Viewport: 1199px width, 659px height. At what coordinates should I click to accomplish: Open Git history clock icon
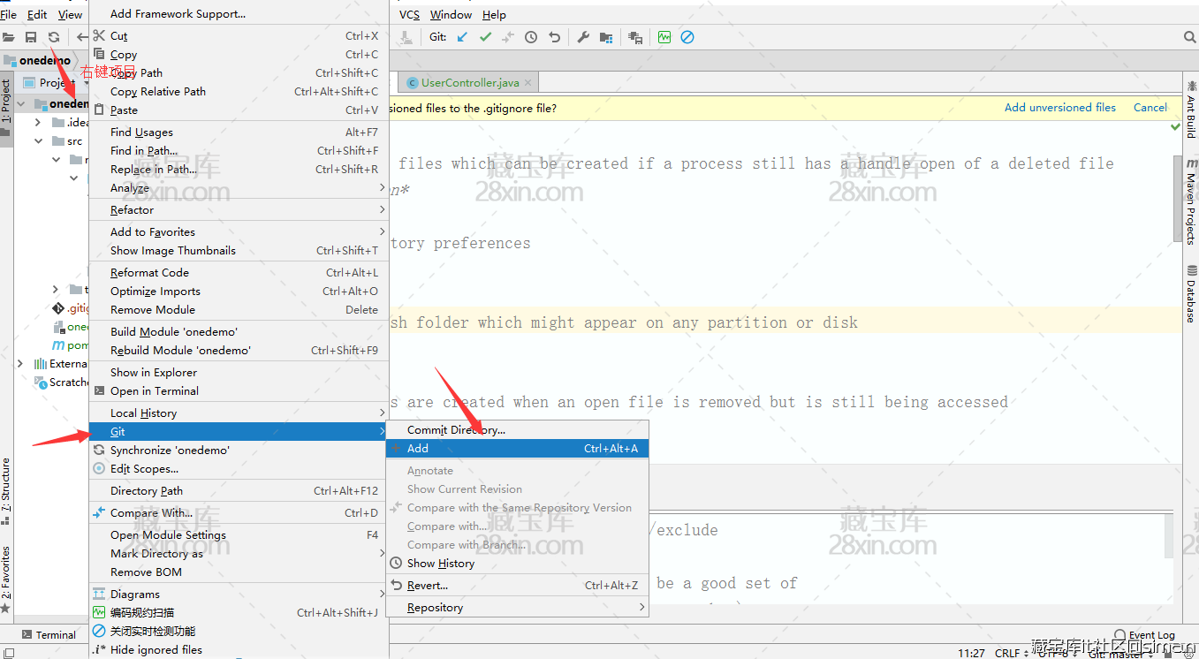531,37
